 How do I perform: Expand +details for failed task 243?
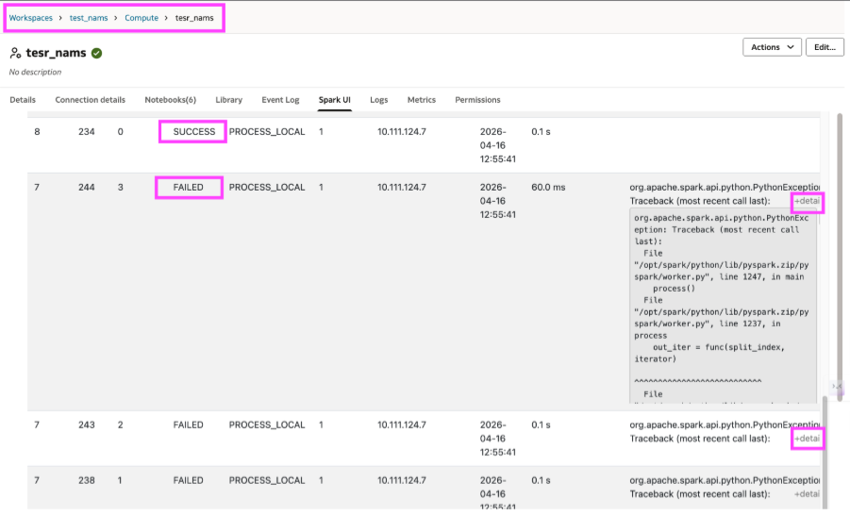pos(808,439)
